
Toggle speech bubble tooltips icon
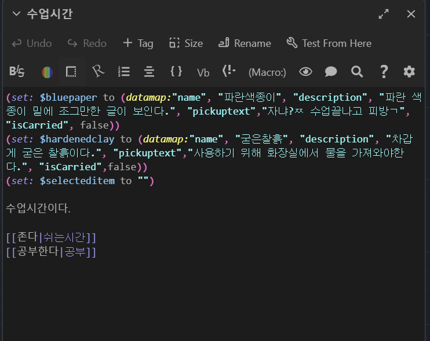click(331, 72)
